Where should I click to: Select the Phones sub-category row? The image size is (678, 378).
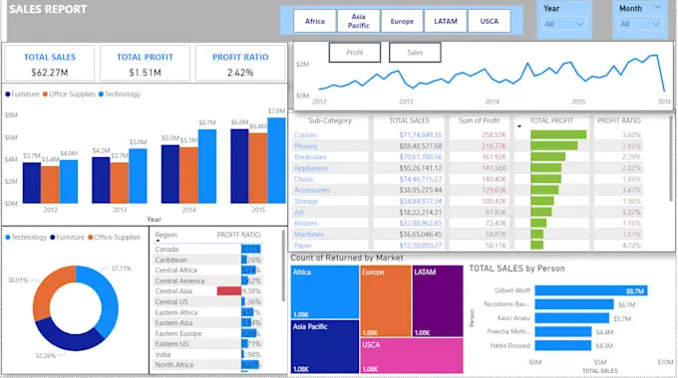(x=467, y=146)
